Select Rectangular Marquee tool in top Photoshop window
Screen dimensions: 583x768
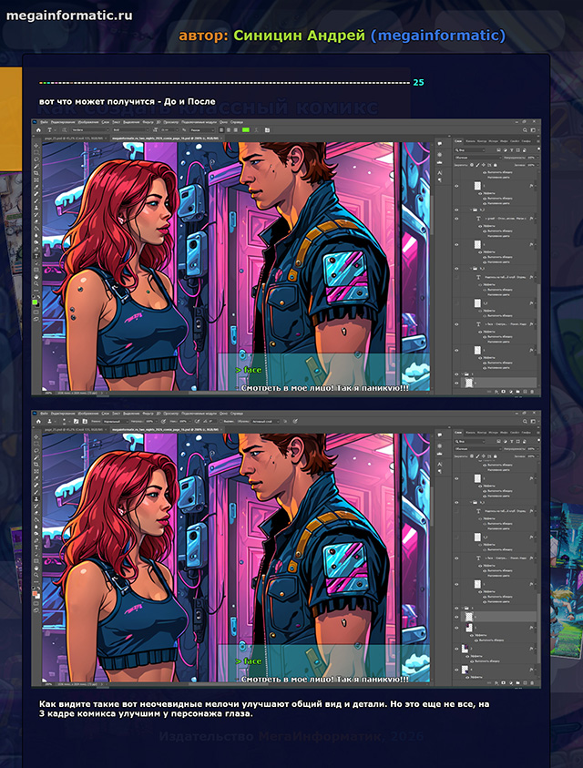(x=36, y=152)
